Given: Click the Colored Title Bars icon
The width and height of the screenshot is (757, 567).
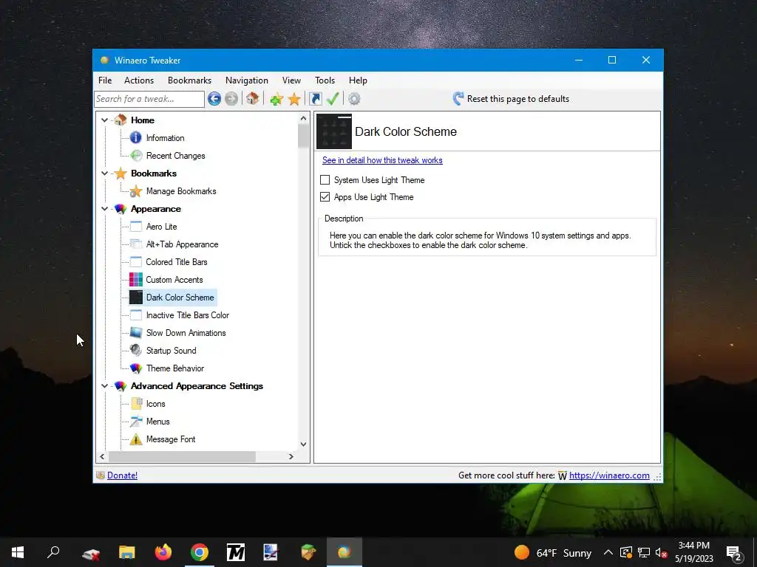Looking at the screenshot, I should [x=136, y=262].
